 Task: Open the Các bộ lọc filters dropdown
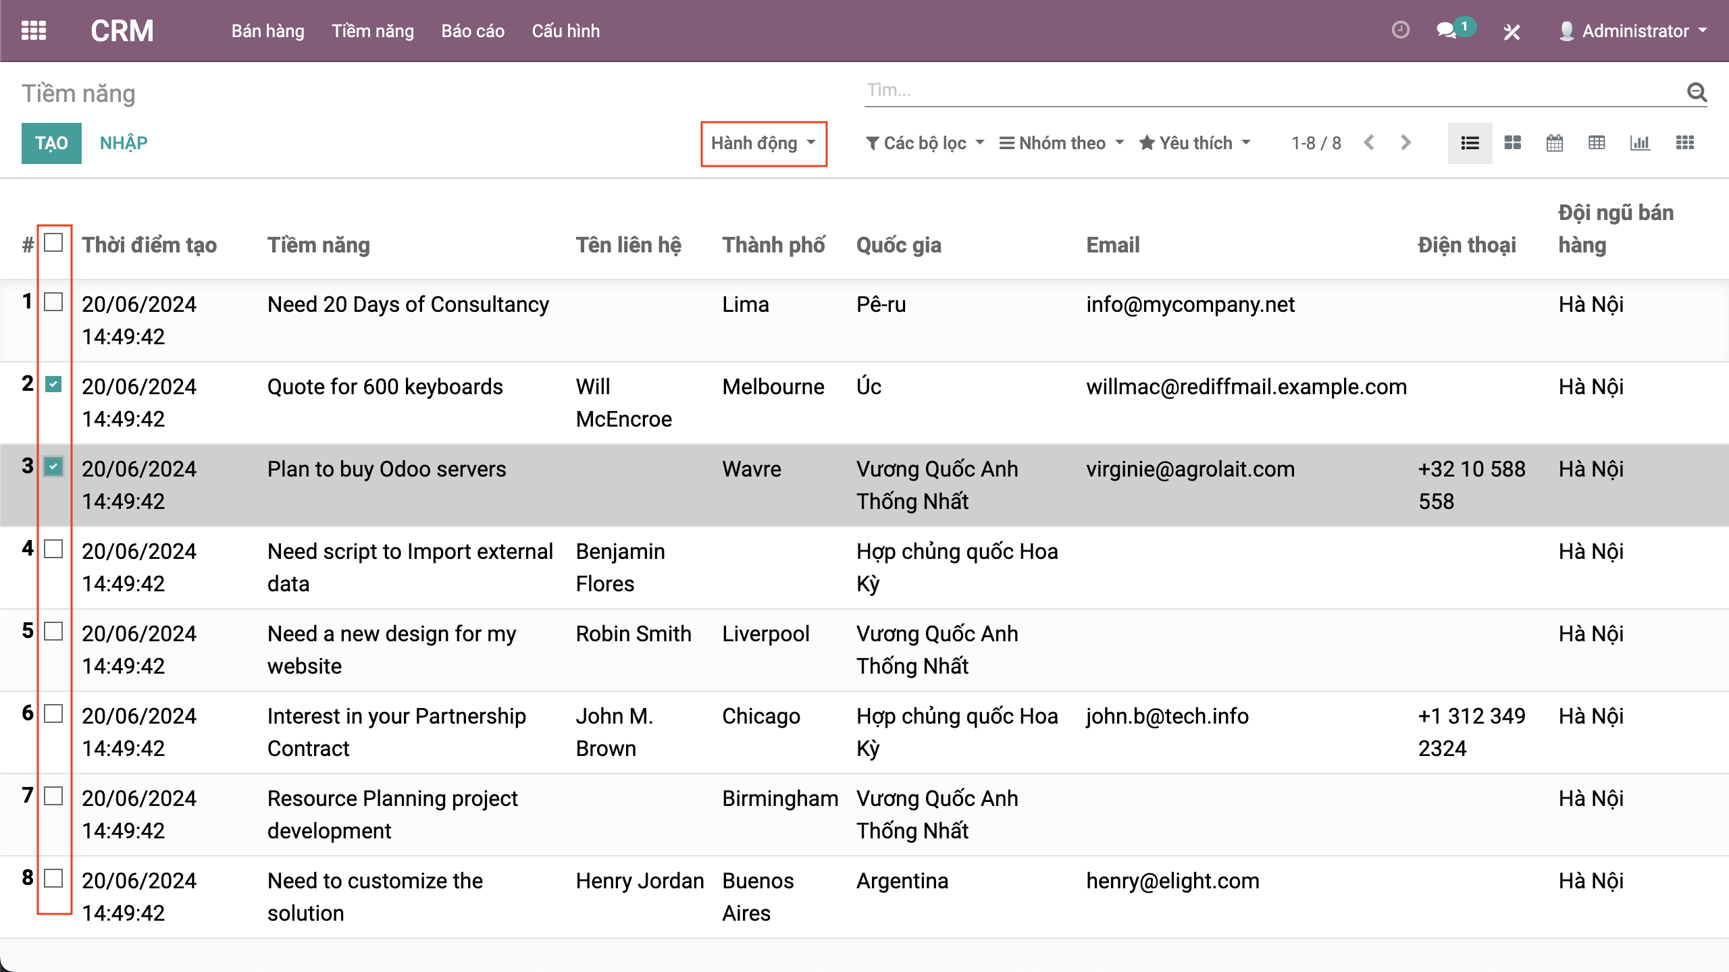pos(925,143)
